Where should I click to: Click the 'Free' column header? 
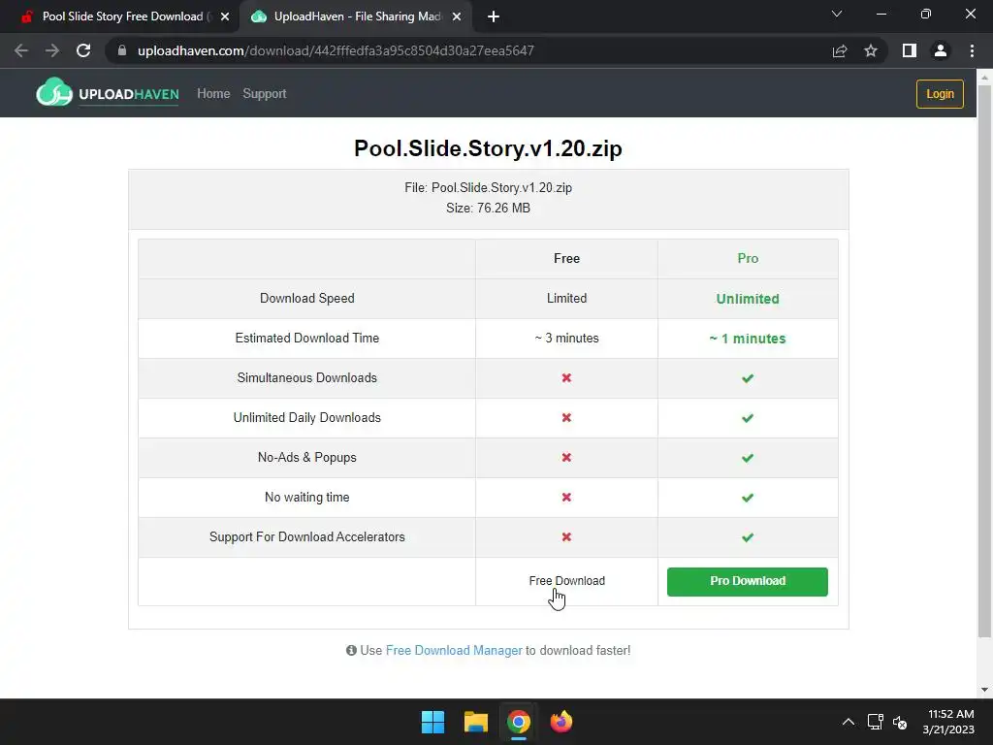pos(566,258)
